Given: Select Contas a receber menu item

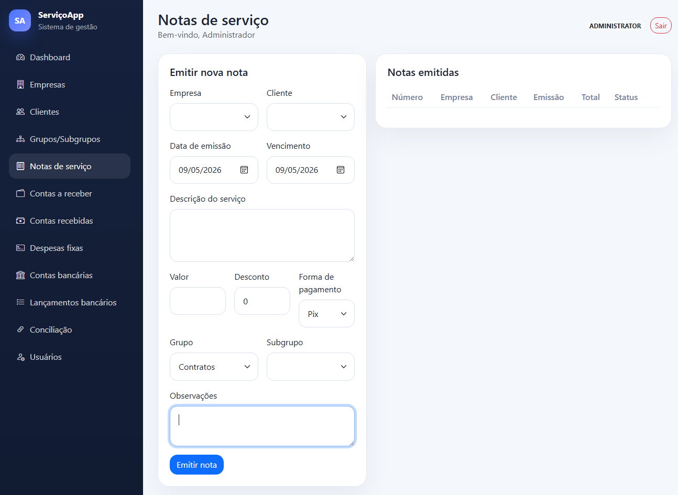Looking at the screenshot, I should pyautogui.click(x=70, y=193).
